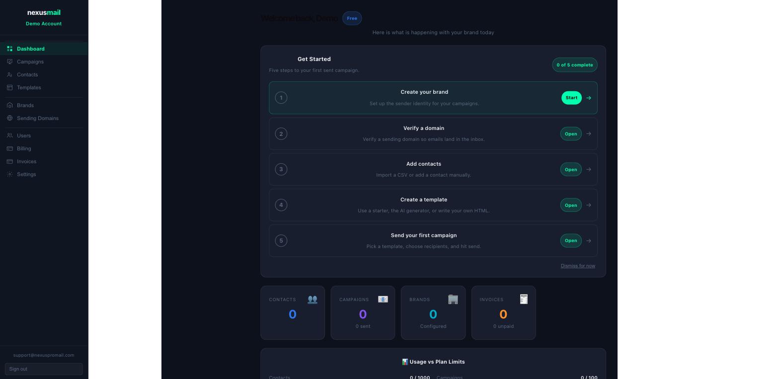Click the Users icon in sidebar
This screenshot has height=379, width=779.
[x=9, y=135]
